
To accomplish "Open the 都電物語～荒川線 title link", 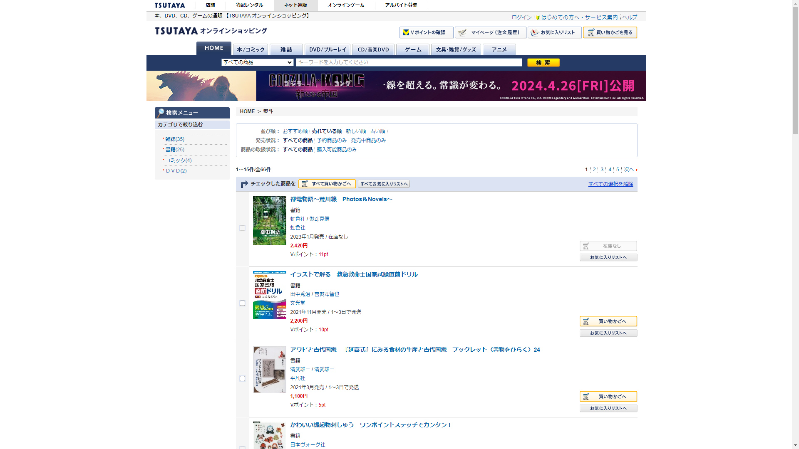I will tap(341, 200).
